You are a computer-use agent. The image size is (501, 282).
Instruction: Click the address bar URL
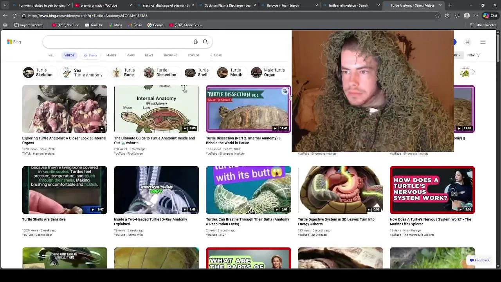click(x=88, y=16)
